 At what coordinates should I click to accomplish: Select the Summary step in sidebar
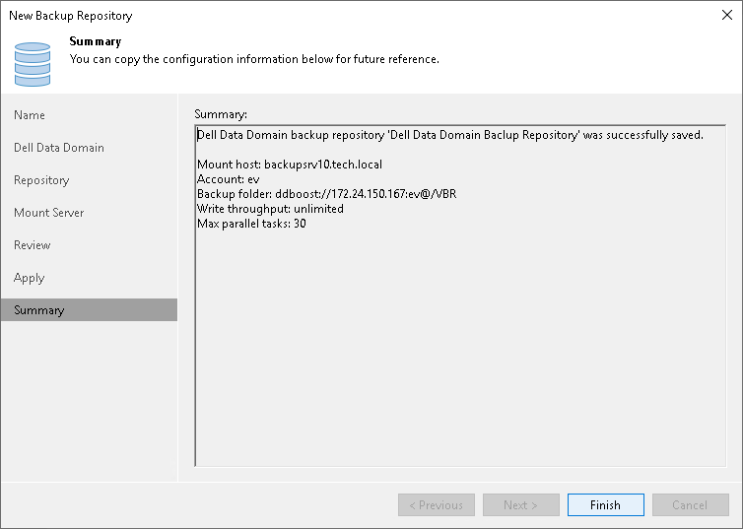[39, 310]
